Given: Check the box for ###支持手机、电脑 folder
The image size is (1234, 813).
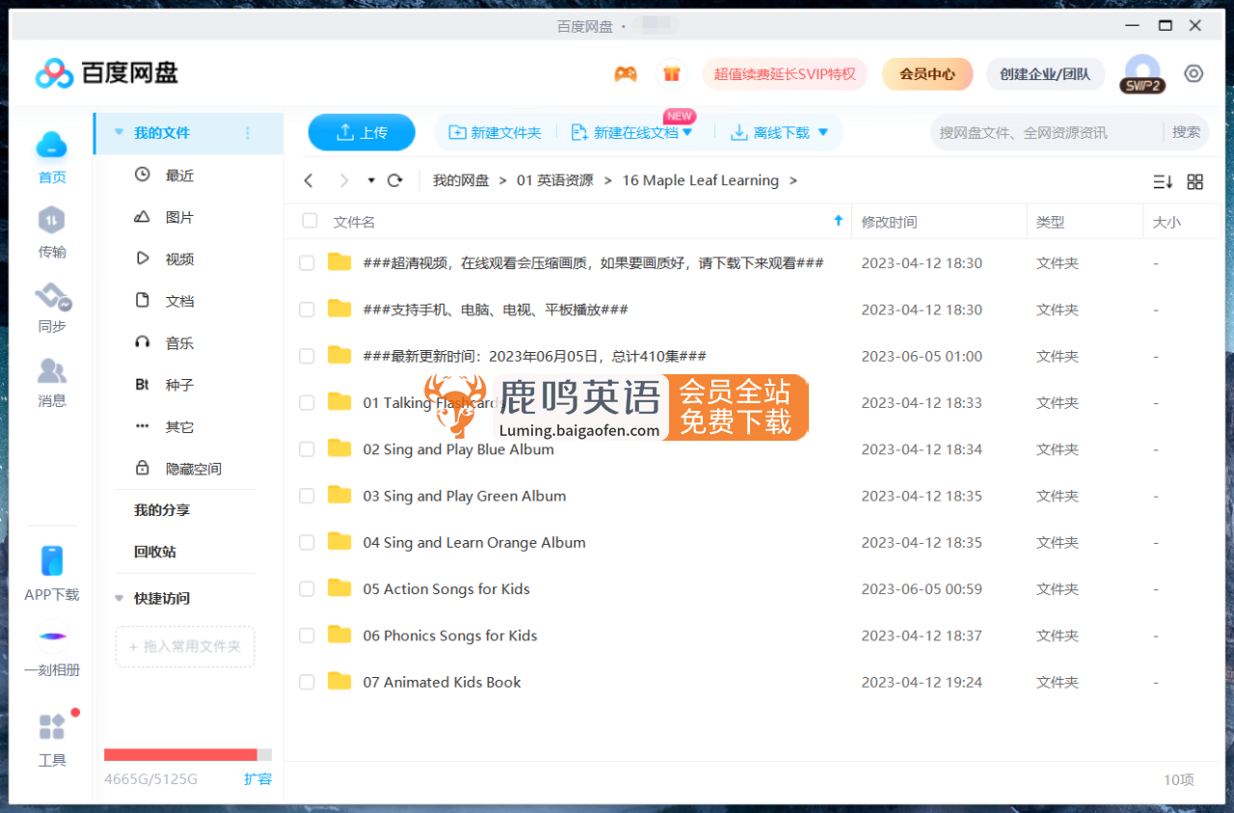Looking at the screenshot, I should tap(307, 310).
